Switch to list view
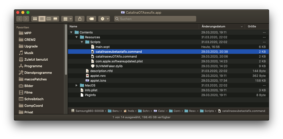The height and width of the screenshot is (139, 283). (42, 19)
